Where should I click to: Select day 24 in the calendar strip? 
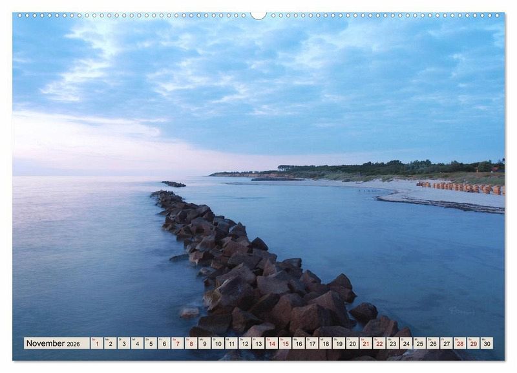(406, 343)
